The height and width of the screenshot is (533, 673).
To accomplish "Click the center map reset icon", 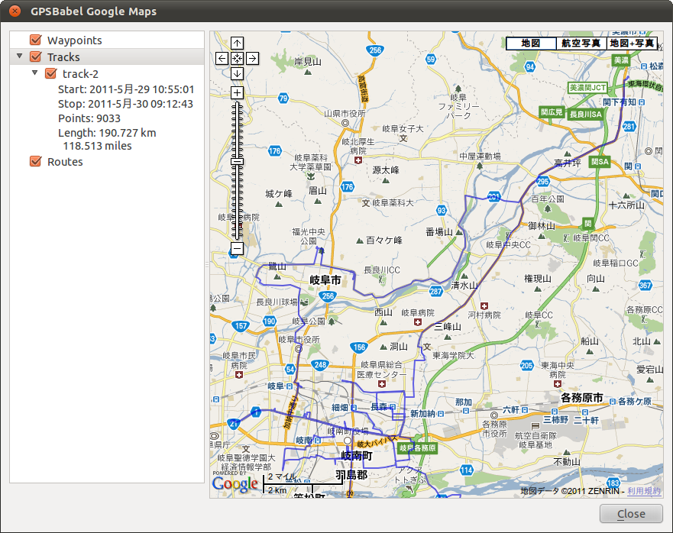I will point(237,58).
